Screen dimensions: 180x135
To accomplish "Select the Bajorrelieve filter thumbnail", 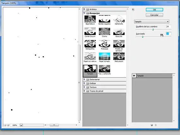I will pyautogui.click(x=90, y=19).
